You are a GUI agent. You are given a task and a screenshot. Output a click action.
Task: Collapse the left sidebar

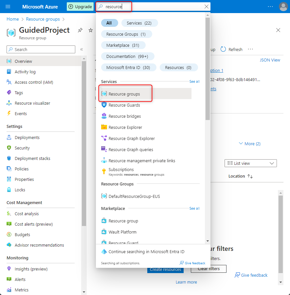(x=81, y=49)
